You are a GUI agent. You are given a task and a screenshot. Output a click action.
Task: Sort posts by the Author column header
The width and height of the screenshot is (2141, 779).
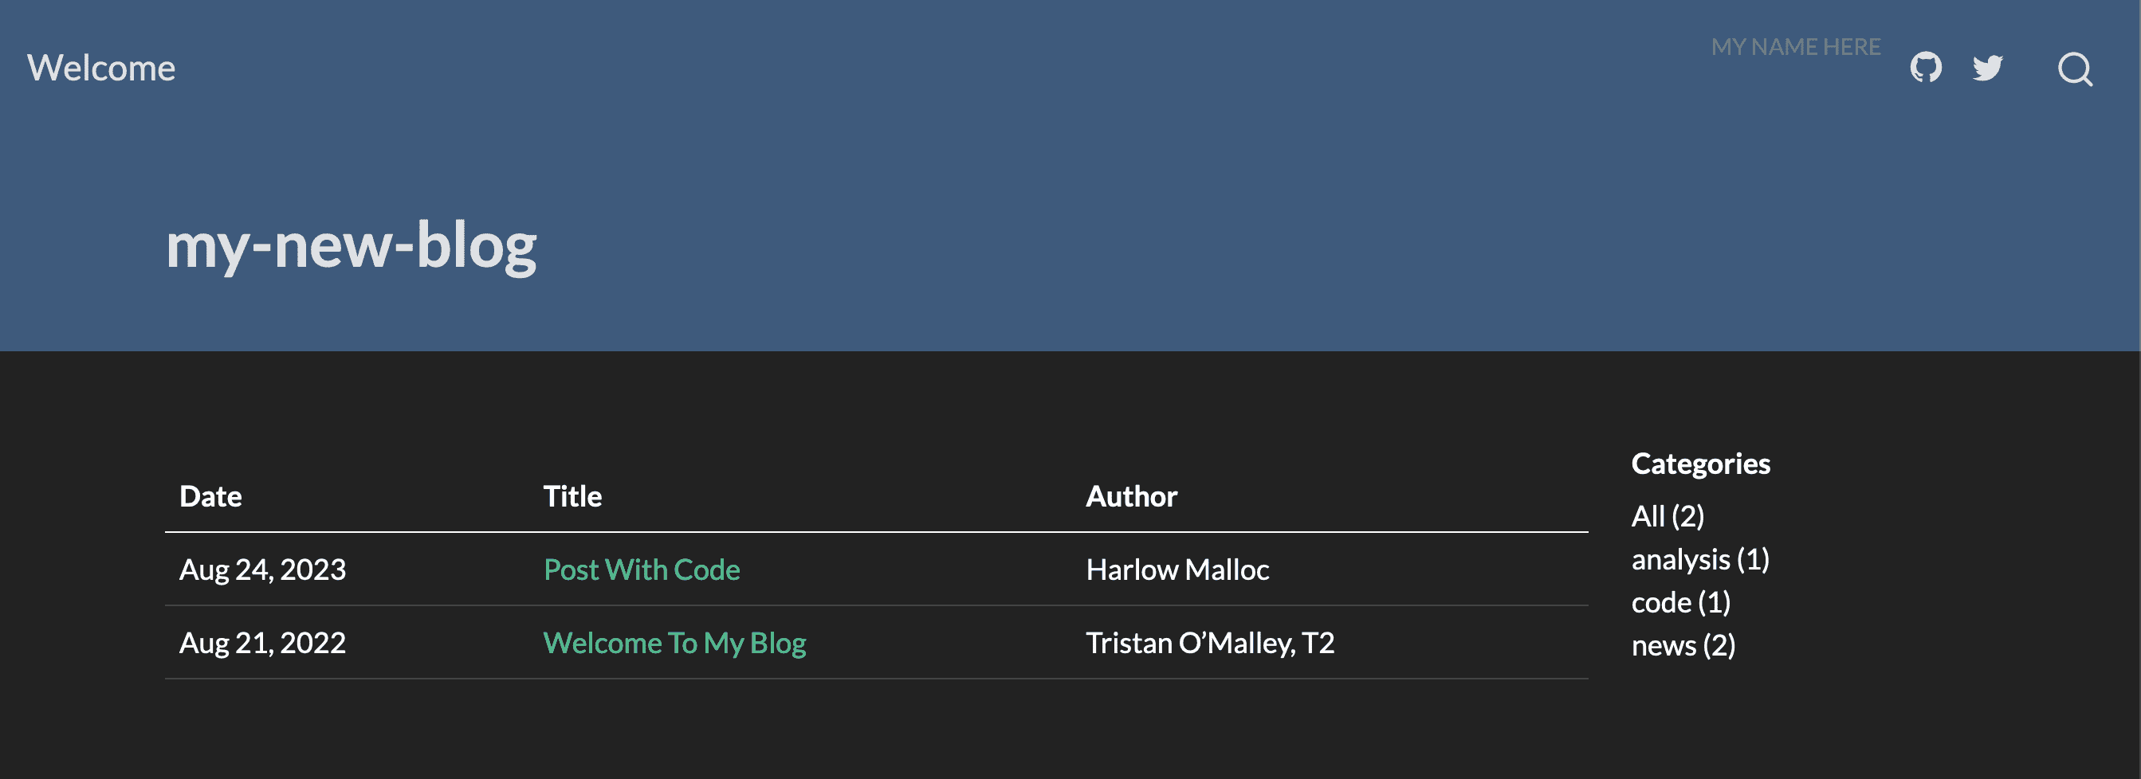tap(1131, 495)
